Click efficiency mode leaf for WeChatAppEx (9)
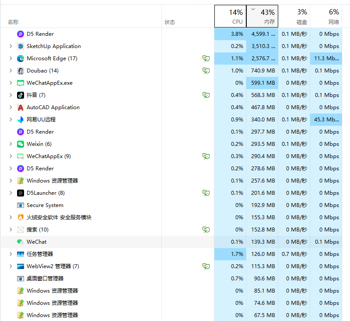This screenshot has height=321, width=350. tap(206, 156)
